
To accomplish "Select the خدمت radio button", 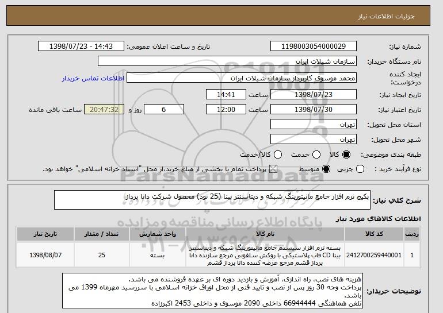I will click(316, 154).
